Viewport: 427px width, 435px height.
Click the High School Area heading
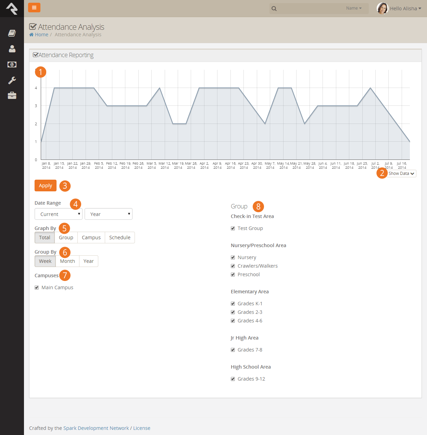click(251, 367)
